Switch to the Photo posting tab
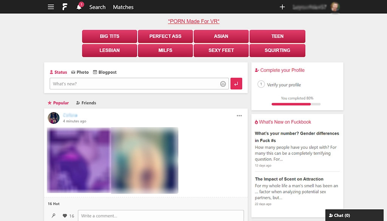 80,72
